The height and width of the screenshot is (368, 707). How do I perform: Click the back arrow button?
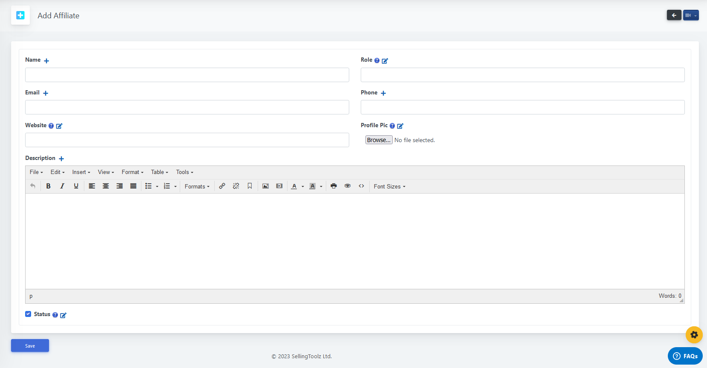tap(674, 15)
